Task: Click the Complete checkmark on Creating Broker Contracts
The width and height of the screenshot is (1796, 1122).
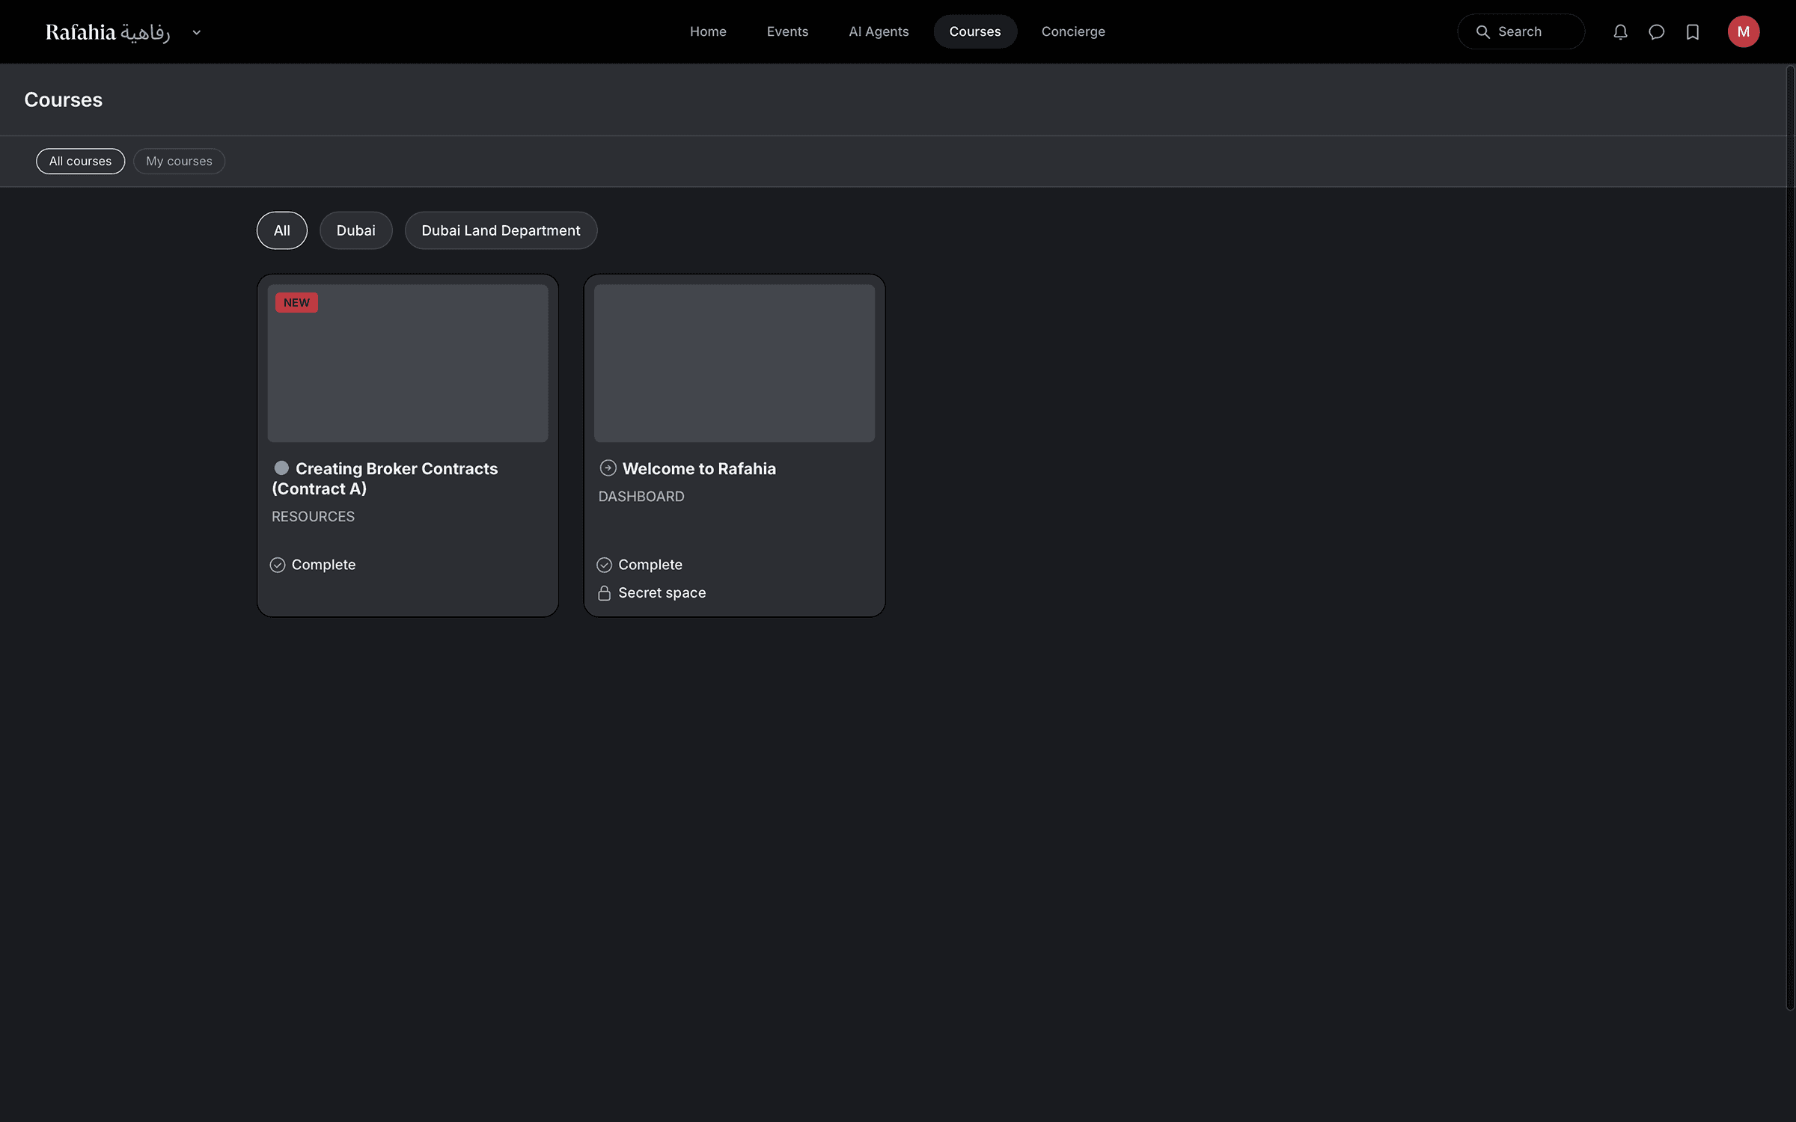Action: coord(278,565)
